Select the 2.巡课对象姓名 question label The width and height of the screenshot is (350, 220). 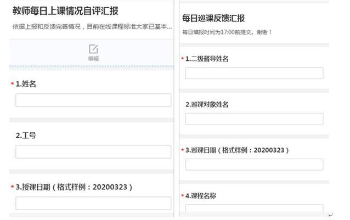point(207,104)
